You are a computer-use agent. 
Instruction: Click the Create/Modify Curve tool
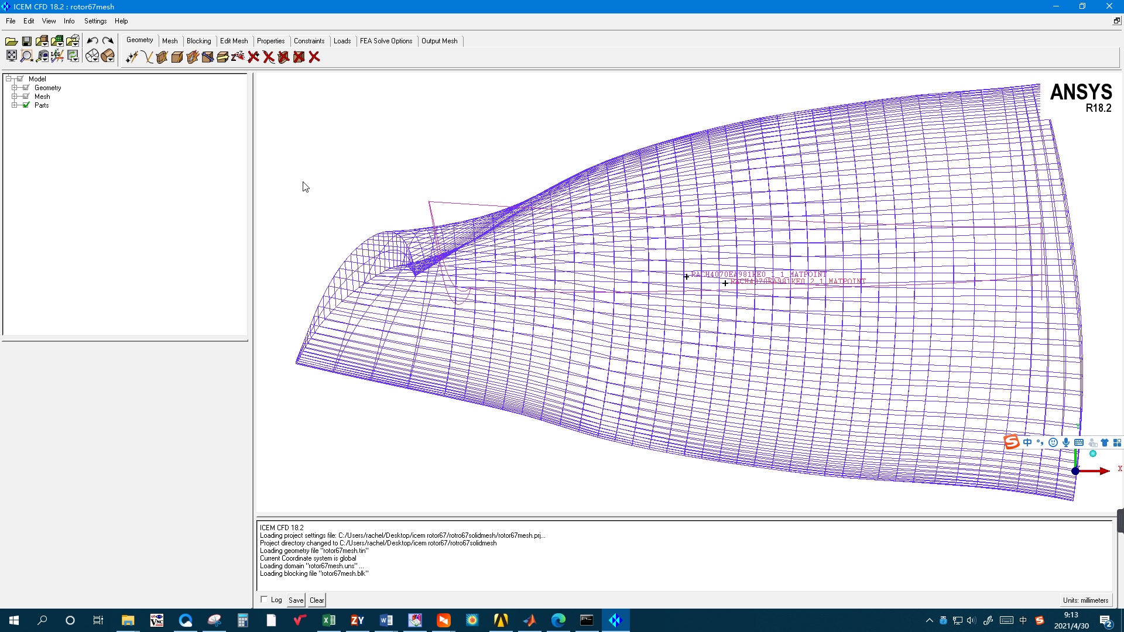(x=147, y=57)
